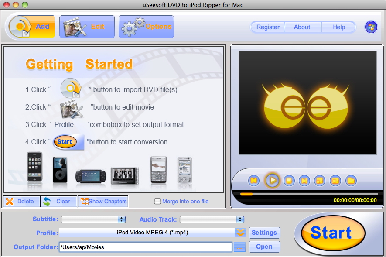Click the Add DVD toolbar button
Viewport: 386px width, 257px height.
pyautogui.click(x=32, y=27)
